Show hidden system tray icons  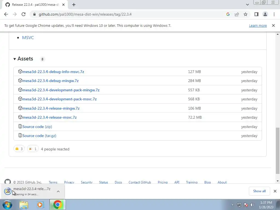tap(232, 205)
